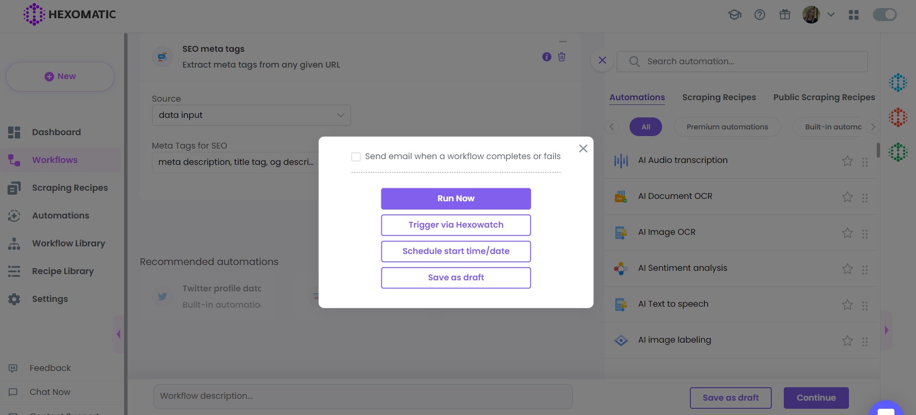Image resolution: width=916 pixels, height=415 pixels.
Task: Star the AI image labeling automation
Action: click(847, 341)
